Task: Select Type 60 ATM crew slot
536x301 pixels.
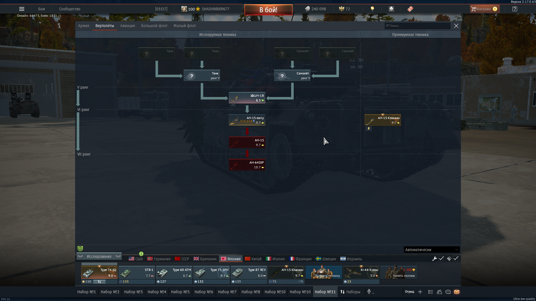Action: 174,272
